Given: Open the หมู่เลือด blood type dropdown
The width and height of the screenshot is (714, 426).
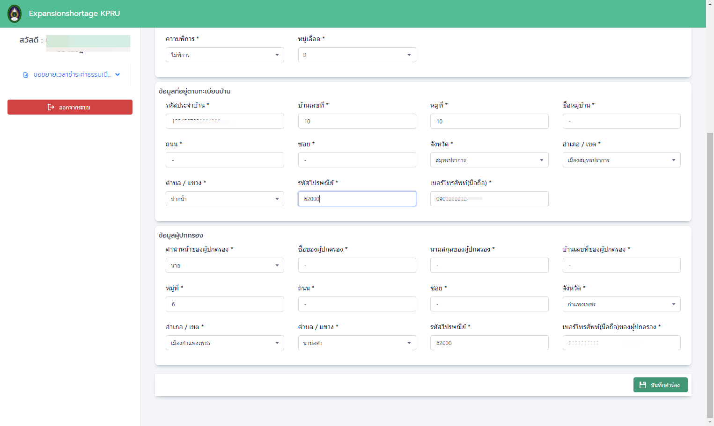Looking at the screenshot, I should click(x=357, y=55).
